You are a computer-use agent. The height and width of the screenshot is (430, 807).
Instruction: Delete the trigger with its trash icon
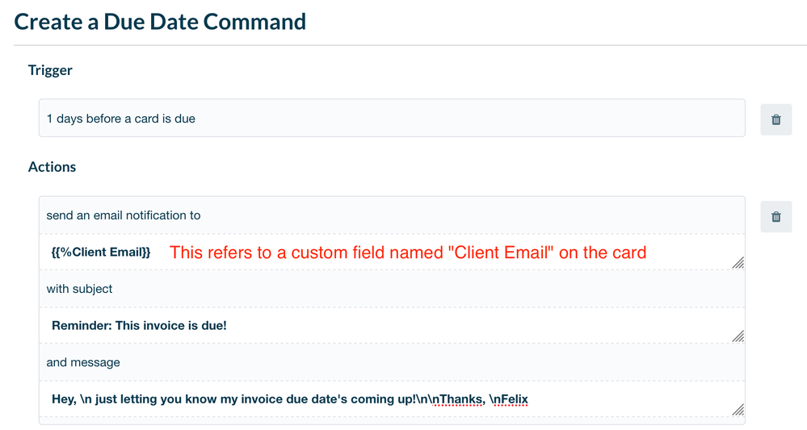click(x=775, y=119)
